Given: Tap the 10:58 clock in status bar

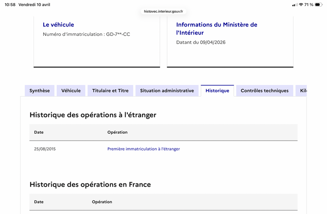Looking at the screenshot, I should 10,4.
